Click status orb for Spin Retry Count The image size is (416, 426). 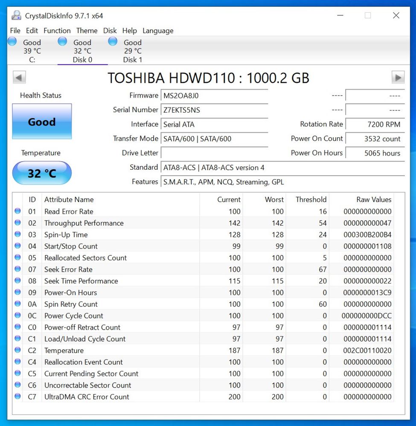(x=17, y=304)
